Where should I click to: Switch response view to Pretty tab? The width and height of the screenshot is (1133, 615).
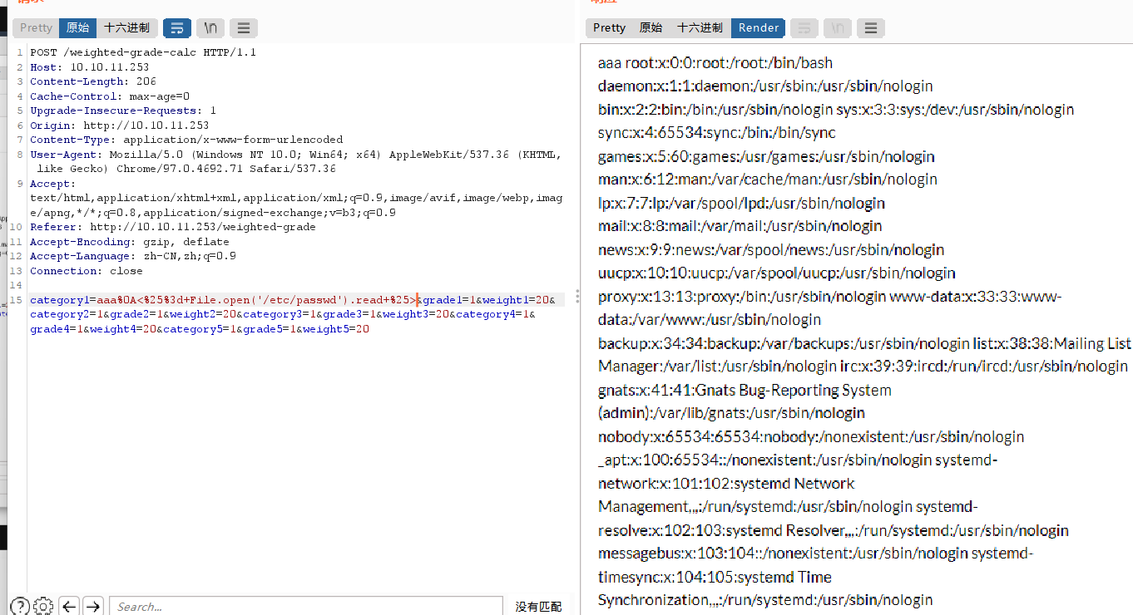pyautogui.click(x=609, y=27)
